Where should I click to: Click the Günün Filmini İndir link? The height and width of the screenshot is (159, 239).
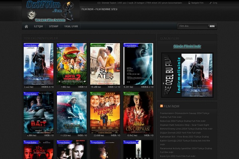[x=187, y=46]
